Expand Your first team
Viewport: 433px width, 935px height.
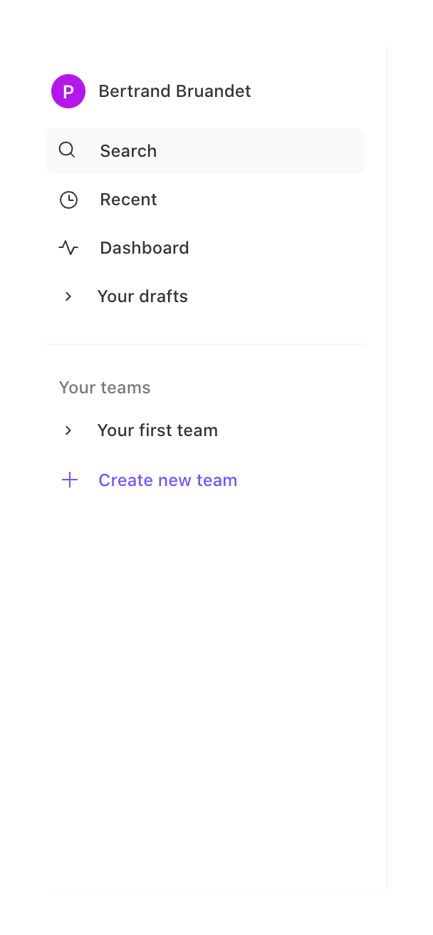(157, 430)
